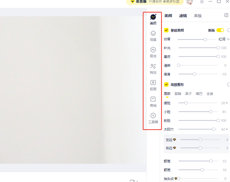The height and width of the screenshot is (182, 230).
Task: Expand the 瘦脸 sub-options arrow
Action: (227, 103)
